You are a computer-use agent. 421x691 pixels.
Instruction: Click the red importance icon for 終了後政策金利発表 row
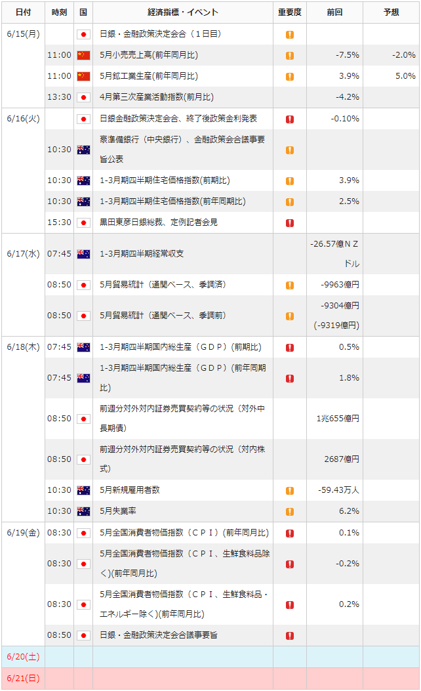290,119
